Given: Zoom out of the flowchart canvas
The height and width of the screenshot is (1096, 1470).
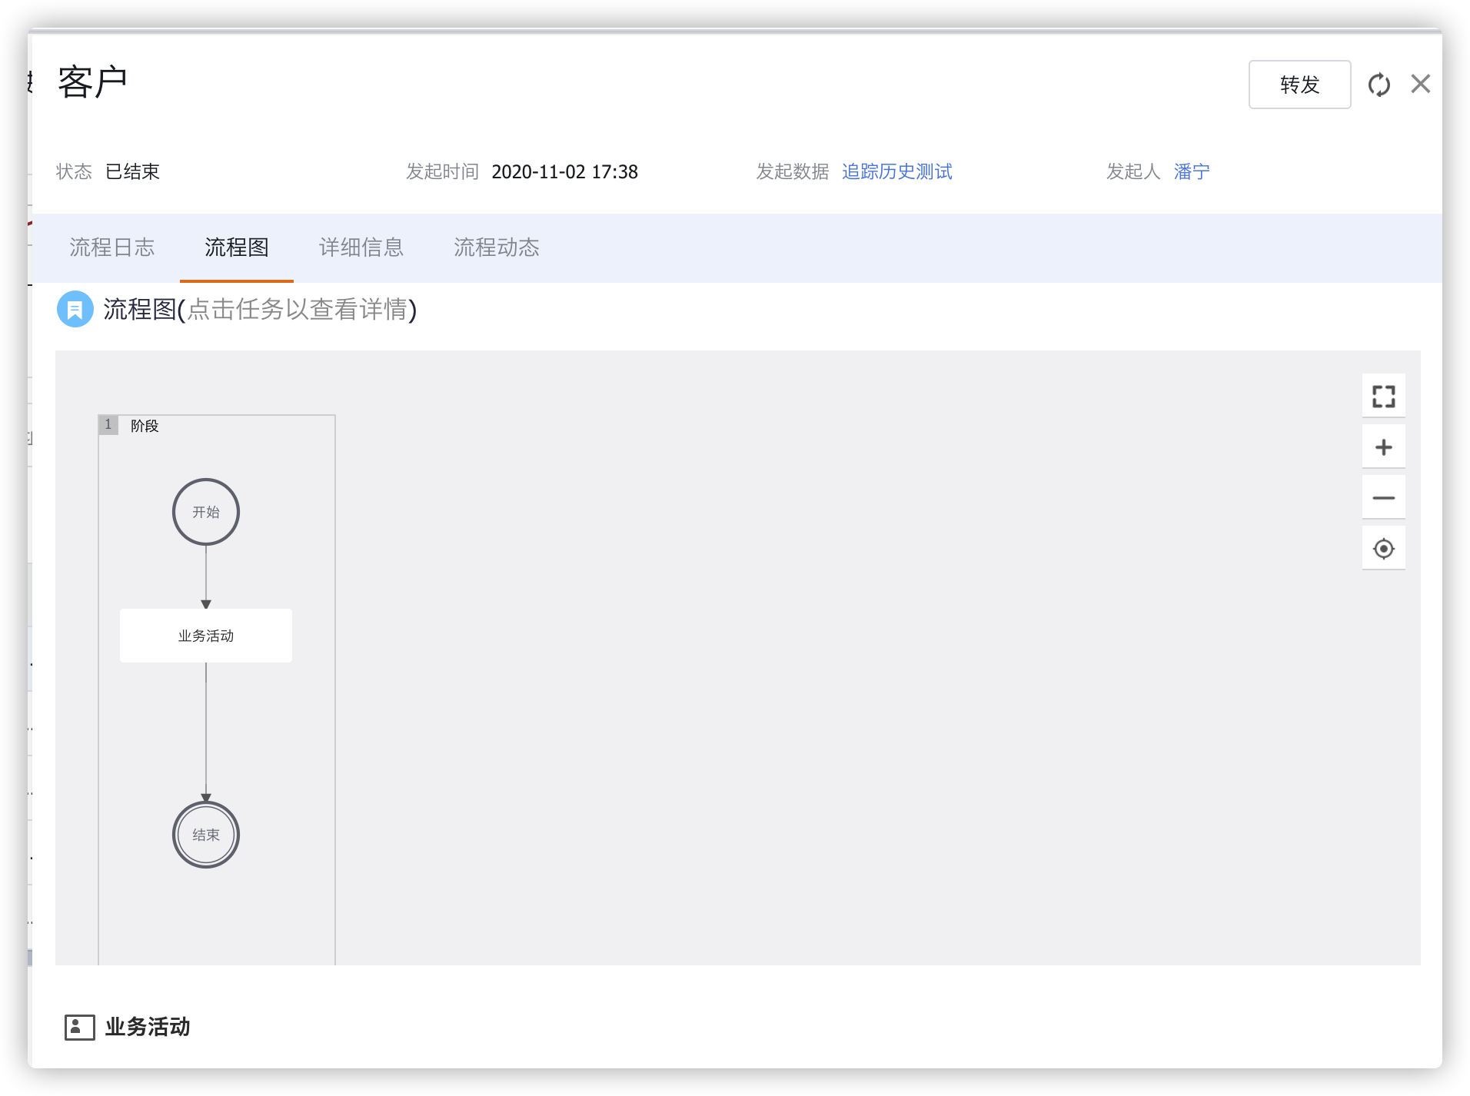Looking at the screenshot, I should coord(1383,498).
